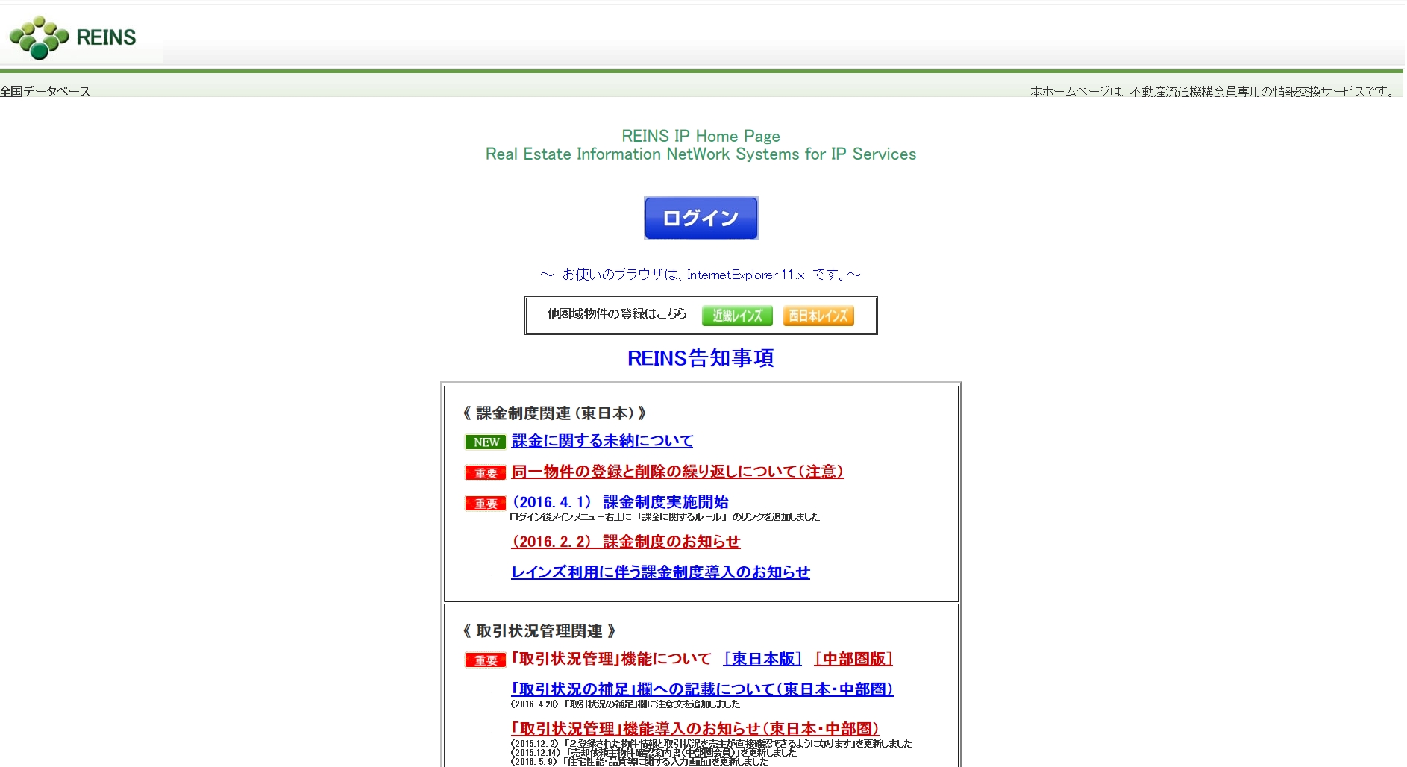This screenshot has width=1407, height=767.
Task: Open 「取引状況管理」機能導入のお知らせ link
Action: (x=695, y=729)
